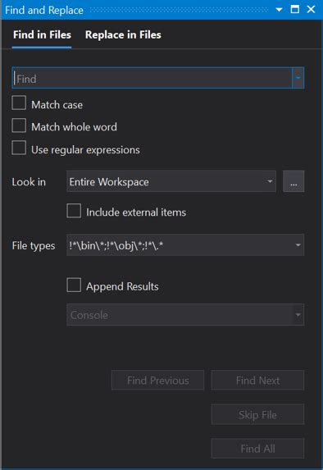Image resolution: width=323 pixels, height=470 pixels.
Task: Close the Find and Replace panel
Action: (311, 9)
